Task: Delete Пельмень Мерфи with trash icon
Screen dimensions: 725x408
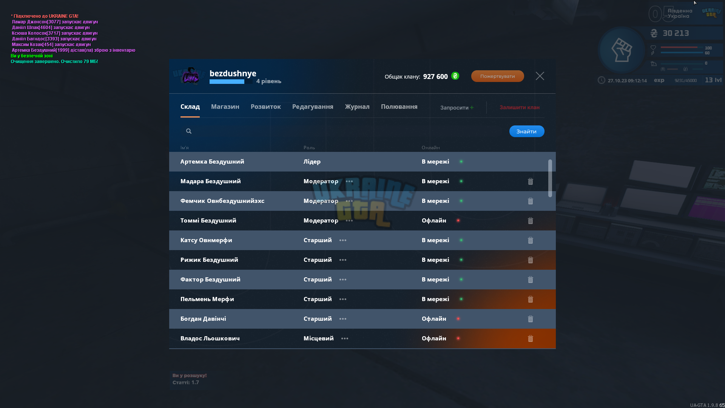Action: (x=531, y=299)
